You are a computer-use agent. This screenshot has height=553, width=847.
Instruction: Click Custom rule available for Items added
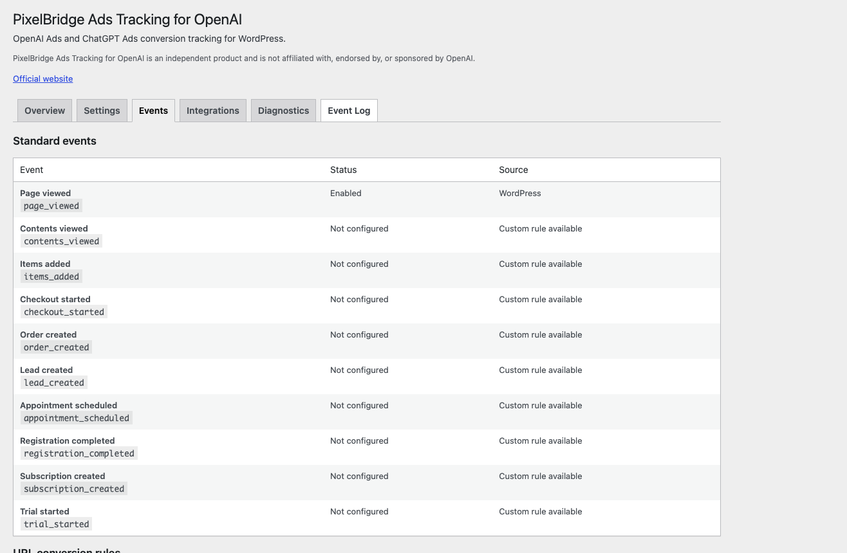point(541,264)
